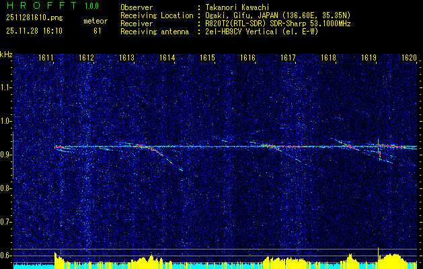Click time marker 1614
This screenshot has height=269, width=423.
click(167, 57)
